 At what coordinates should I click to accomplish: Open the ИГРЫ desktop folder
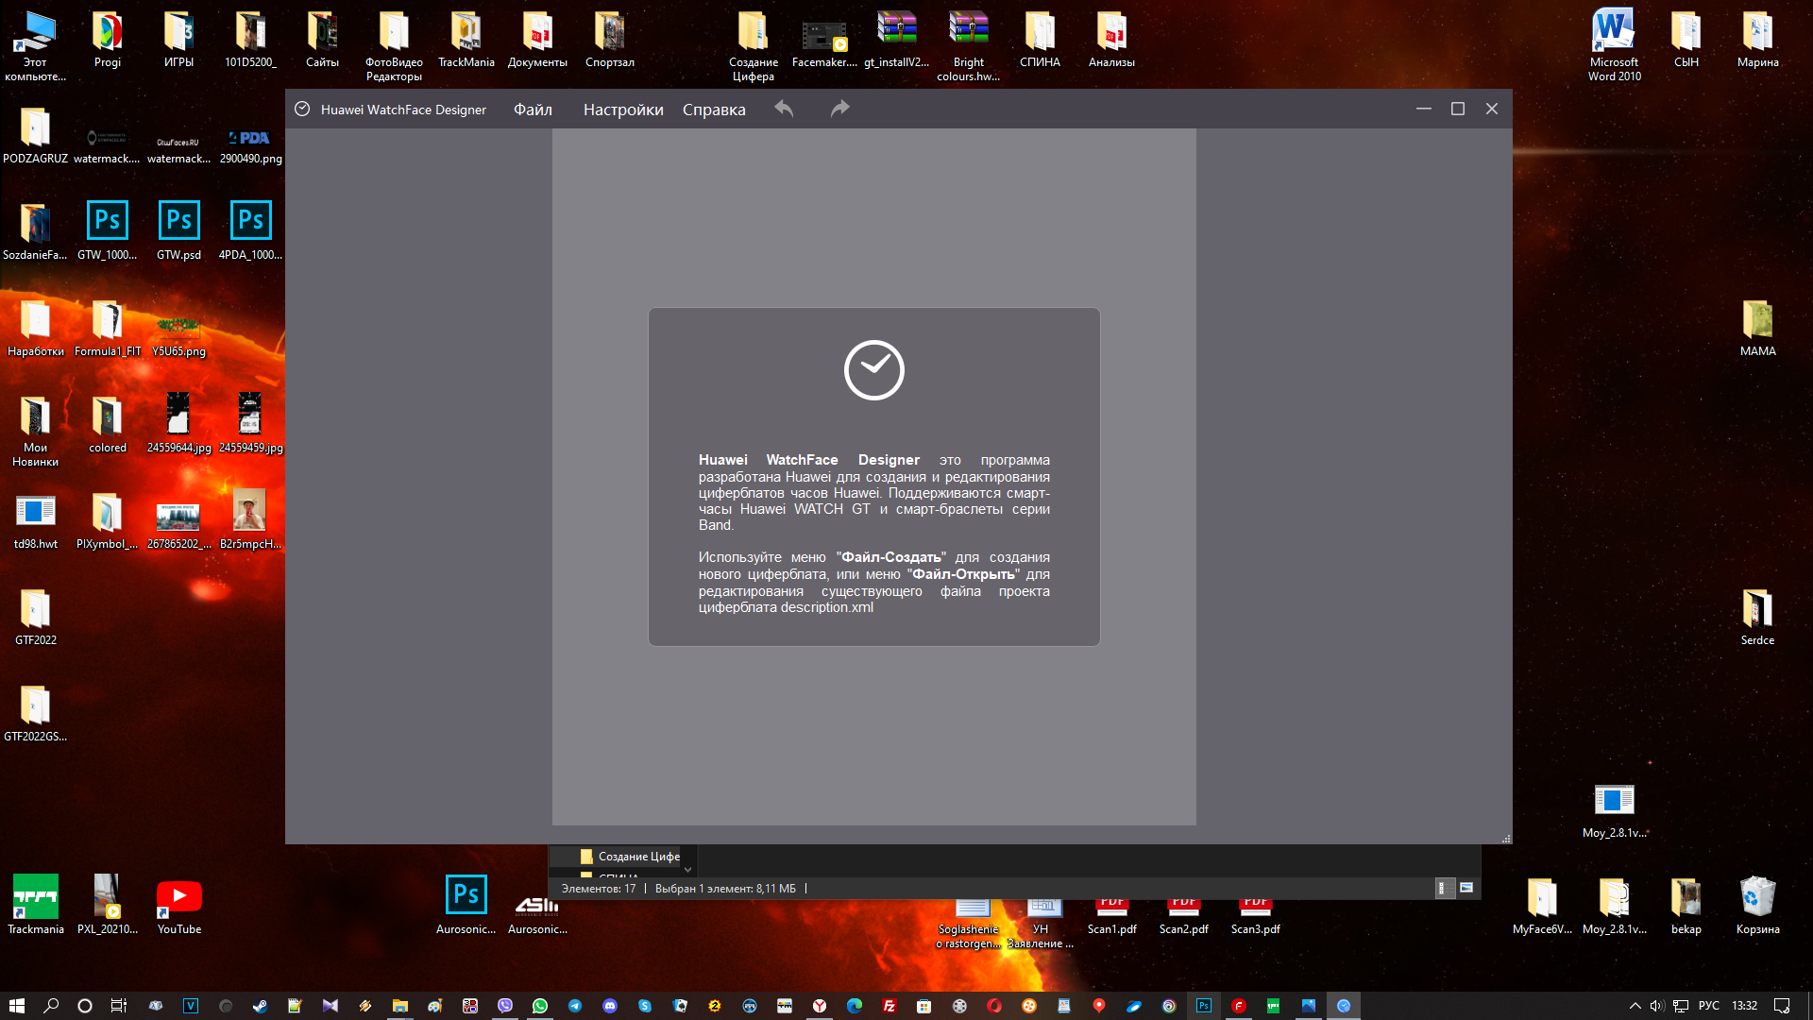pyautogui.click(x=179, y=40)
